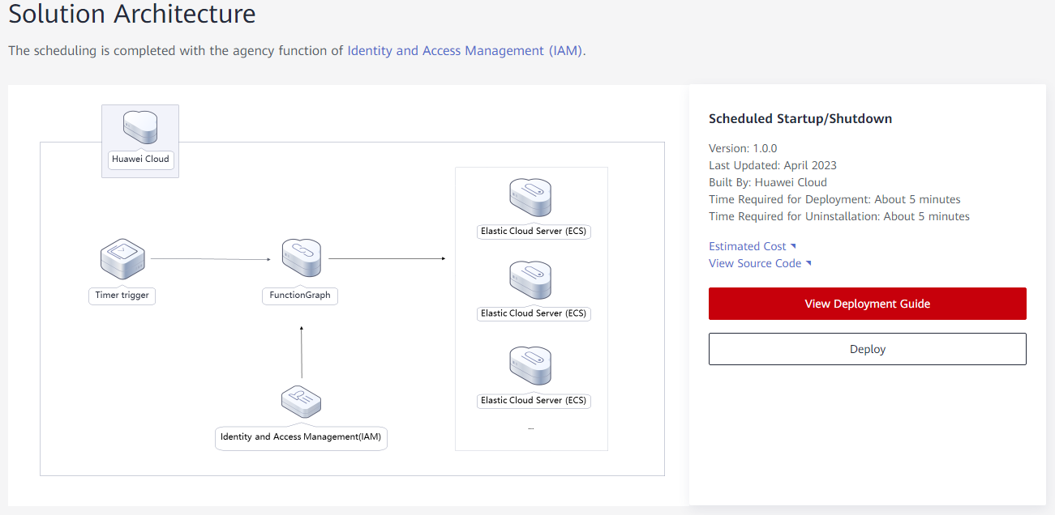The image size is (1055, 515).
Task: Click Last Updated: April 2023 text
Action: point(773,165)
